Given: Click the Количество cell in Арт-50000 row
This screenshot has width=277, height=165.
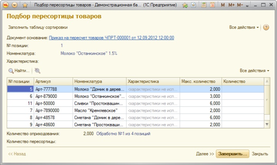Looking at the screenshot, I should 243,103.
